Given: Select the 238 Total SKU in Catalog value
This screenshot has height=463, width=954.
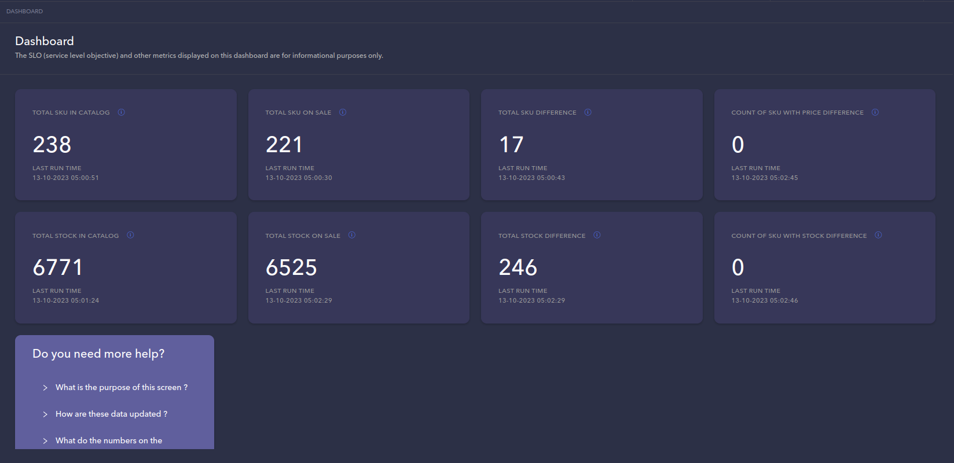Looking at the screenshot, I should 52,145.
